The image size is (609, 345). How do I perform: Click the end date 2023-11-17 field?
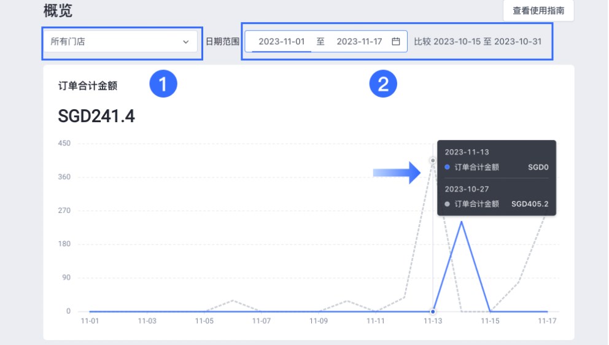[x=359, y=42]
